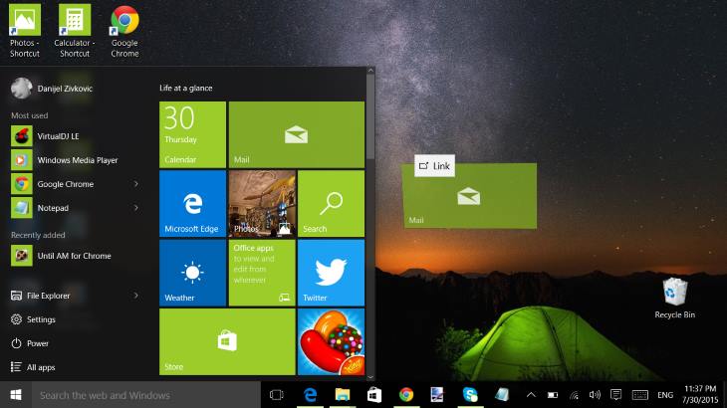Open the Store from the taskbar
727x408 pixels.
click(x=374, y=395)
